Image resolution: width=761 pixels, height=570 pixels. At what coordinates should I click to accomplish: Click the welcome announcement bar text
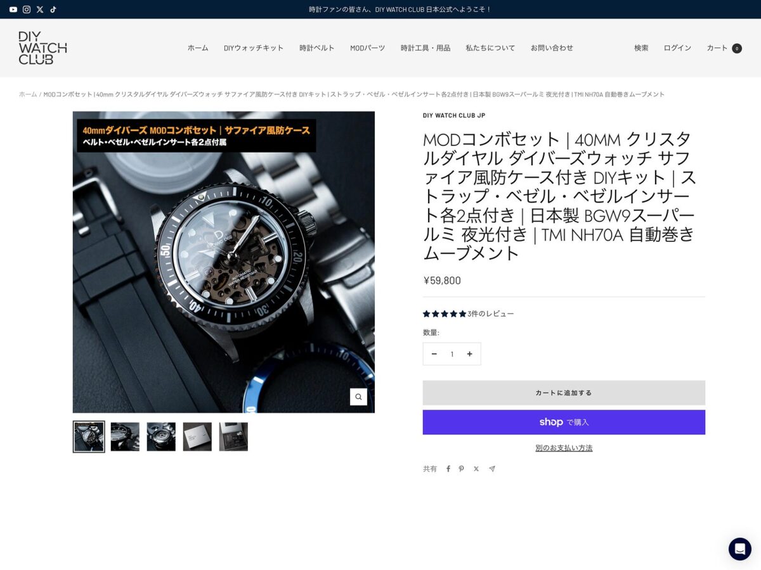[400, 9]
